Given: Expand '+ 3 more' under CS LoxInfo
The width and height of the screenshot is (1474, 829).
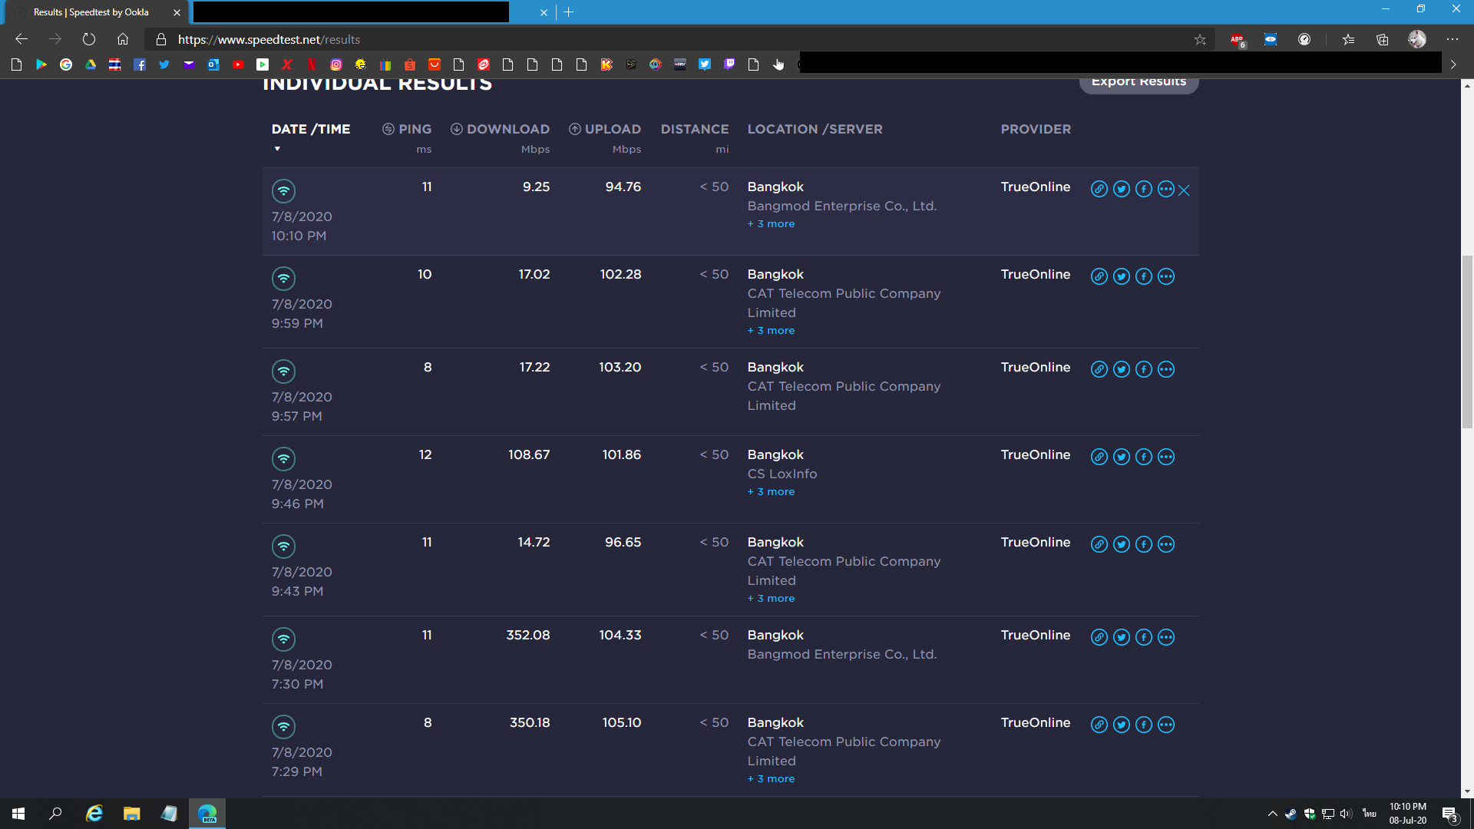Looking at the screenshot, I should click(x=771, y=492).
